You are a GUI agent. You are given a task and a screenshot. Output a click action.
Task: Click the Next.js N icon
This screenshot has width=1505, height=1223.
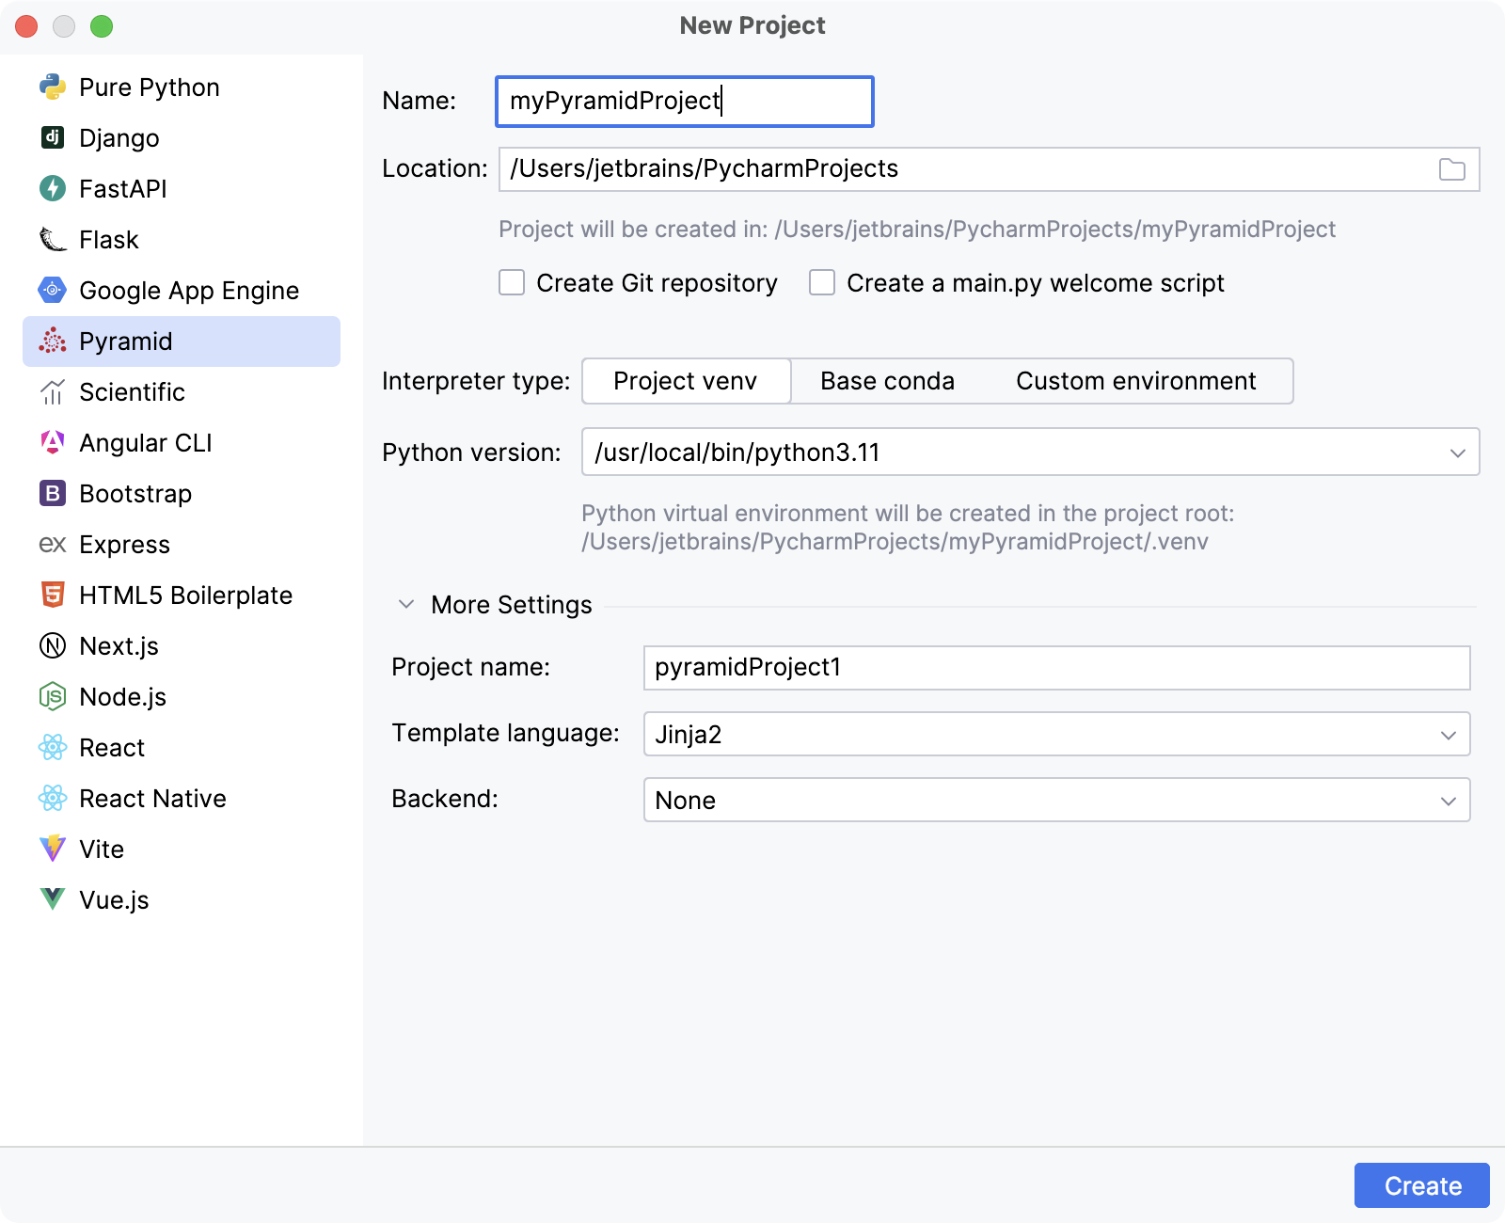click(x=53, y=646)
